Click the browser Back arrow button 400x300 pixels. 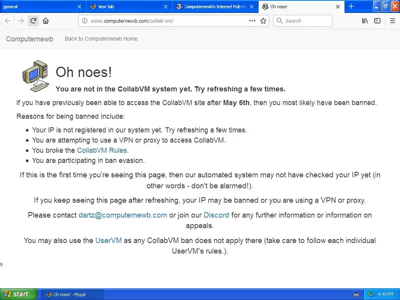8,21
